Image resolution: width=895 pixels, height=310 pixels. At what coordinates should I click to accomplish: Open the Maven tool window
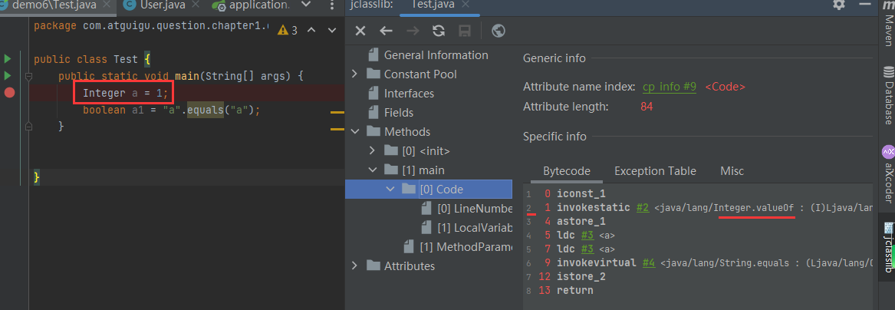[x=888, y=31]
